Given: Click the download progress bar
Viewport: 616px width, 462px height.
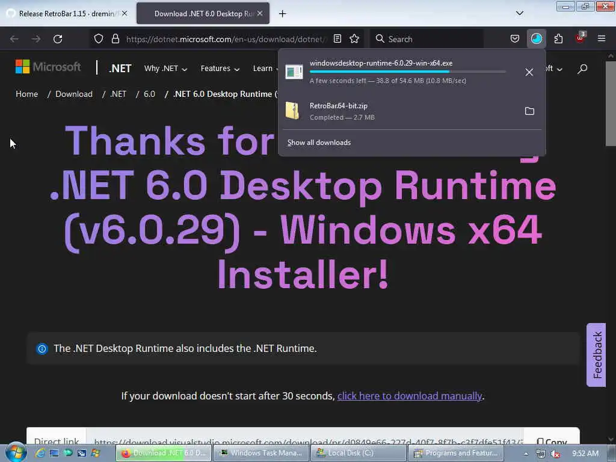Looking at the screenshot, I should [x=407, y=72].
